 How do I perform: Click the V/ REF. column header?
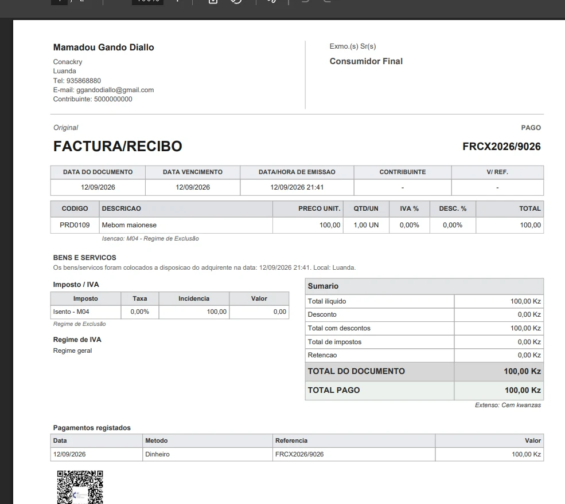pos(497,172)
